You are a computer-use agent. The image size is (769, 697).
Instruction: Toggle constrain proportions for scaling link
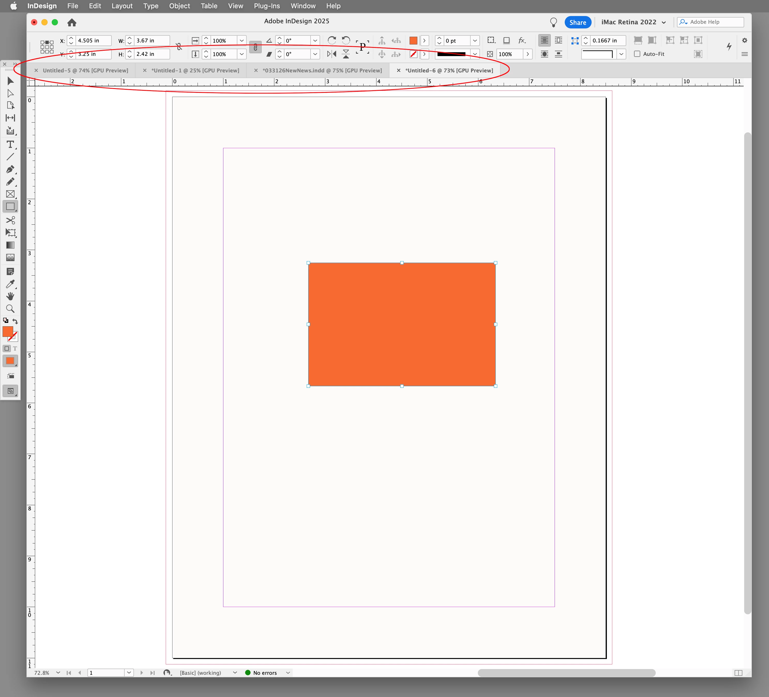[255, 47]
